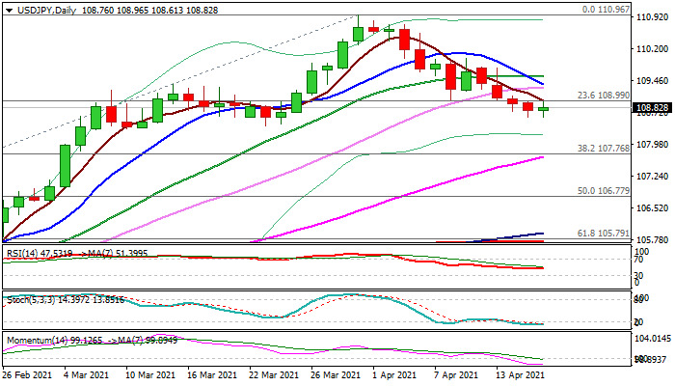This screenshot has width=675, height=386.
Task: Click the 13 Apr 2021 date label
Action: 519,375
